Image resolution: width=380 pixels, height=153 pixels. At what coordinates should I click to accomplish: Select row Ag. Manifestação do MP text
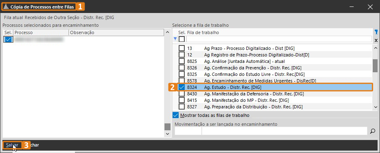pyautogui.click(x=246, y=100)
